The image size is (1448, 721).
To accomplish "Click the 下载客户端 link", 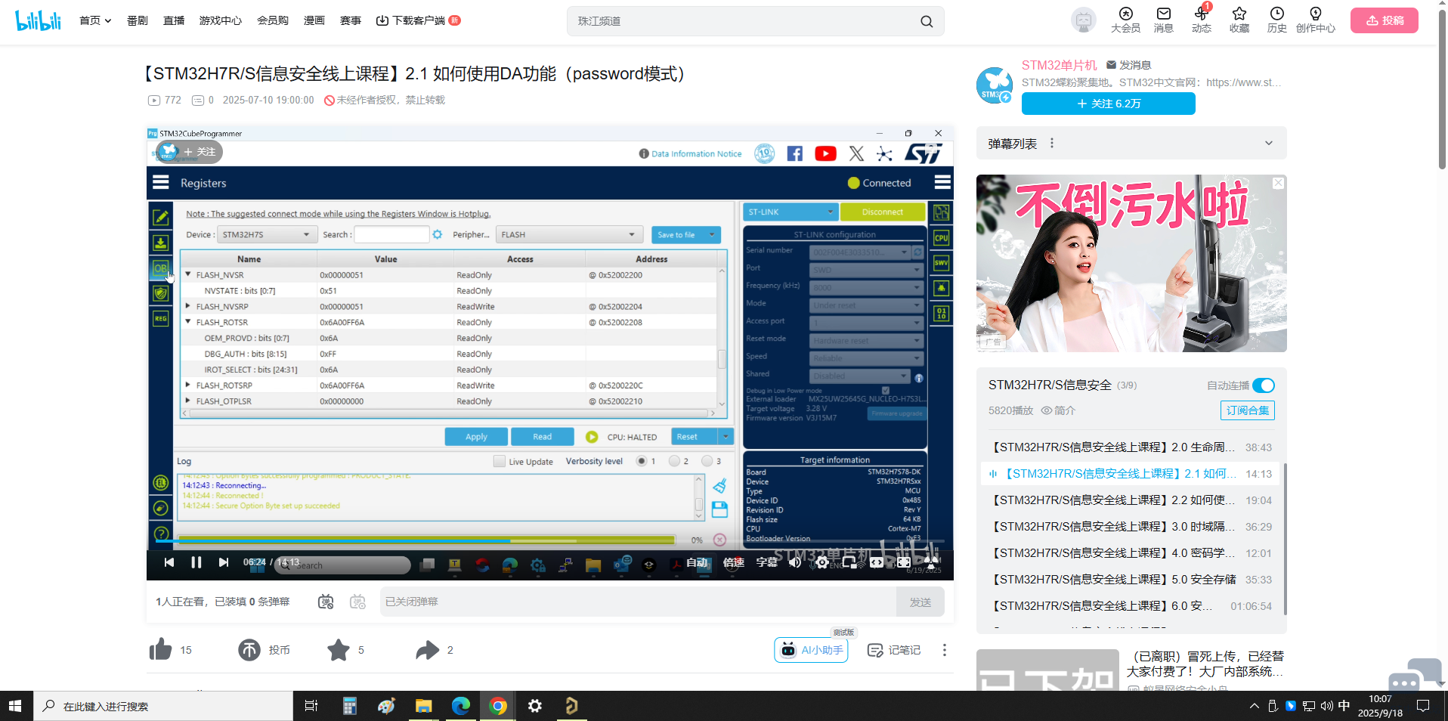I will click(x=418, y=20).
